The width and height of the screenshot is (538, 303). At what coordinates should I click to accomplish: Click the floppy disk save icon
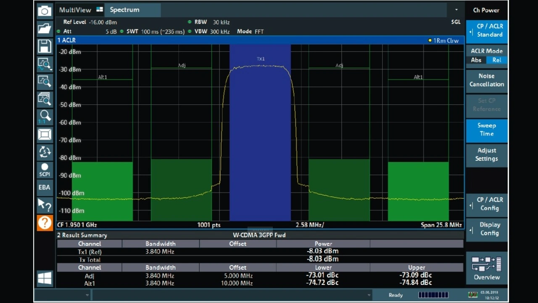click(45, 46)
